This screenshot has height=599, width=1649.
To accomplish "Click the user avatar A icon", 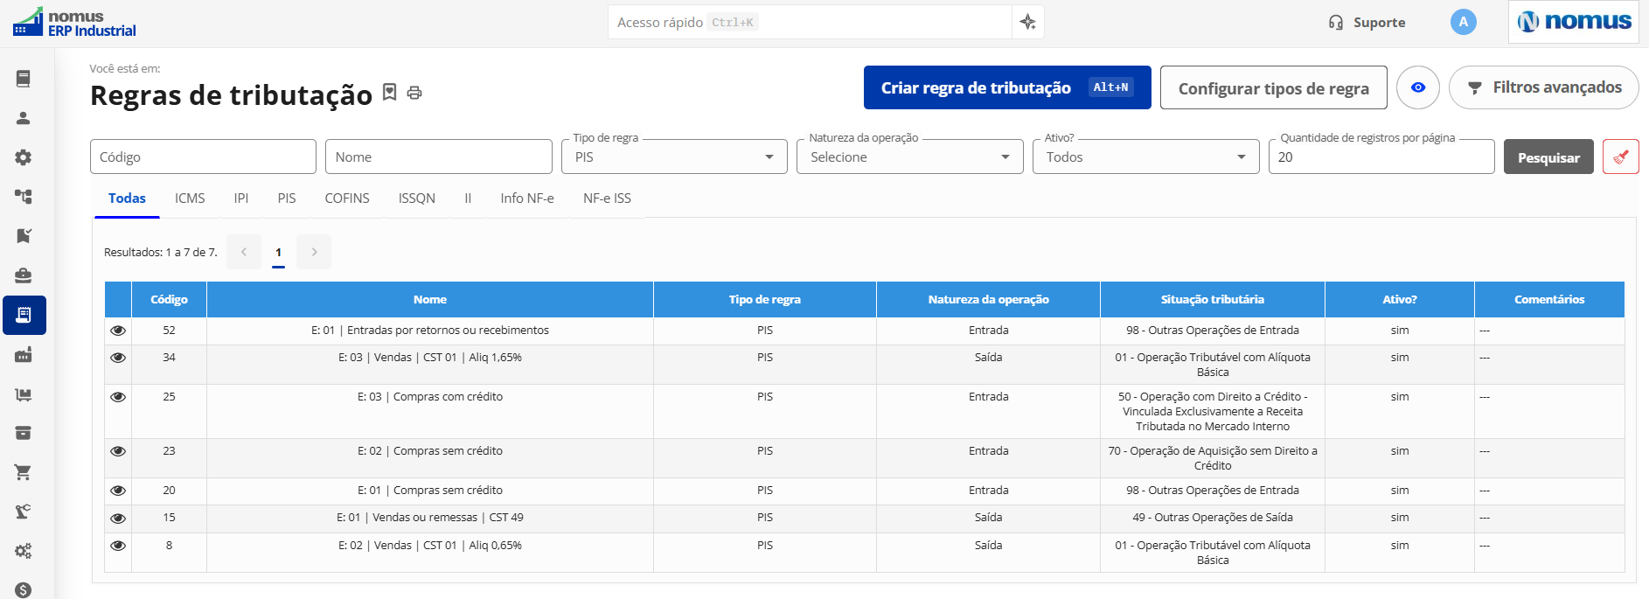I will point(1463,22).
